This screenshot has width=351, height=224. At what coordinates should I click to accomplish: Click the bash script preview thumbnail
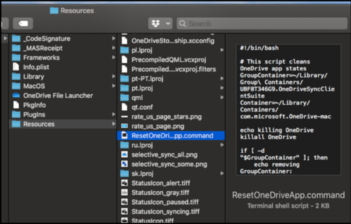coord(288,110)
